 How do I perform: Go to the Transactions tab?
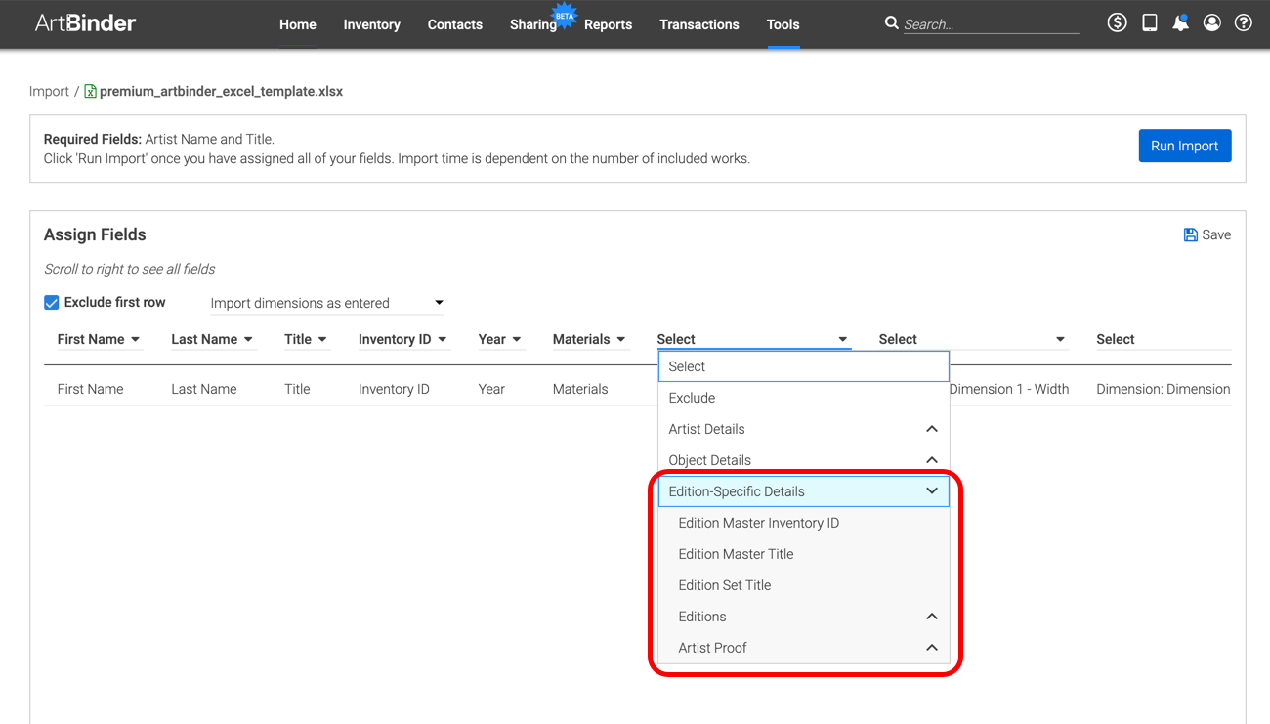pos(699,24)
